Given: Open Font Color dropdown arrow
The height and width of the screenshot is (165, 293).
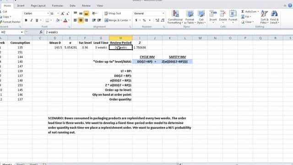Looking at the screenshot, I should pyautogui.click(x=69, y=20).
